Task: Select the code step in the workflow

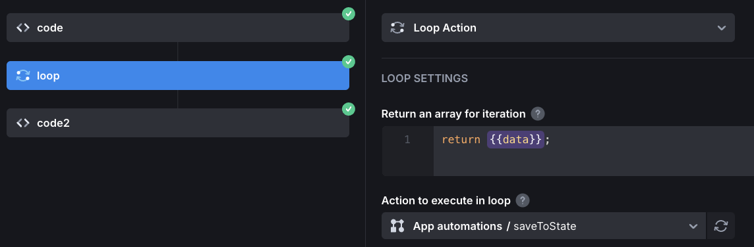Action: pyautogui.click(x=177, y=28)
